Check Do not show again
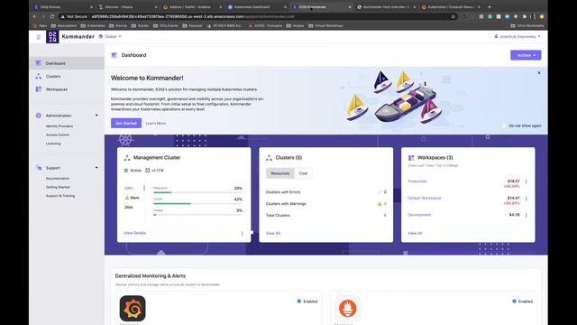This screenshot has width=577, height=325. 505,125
